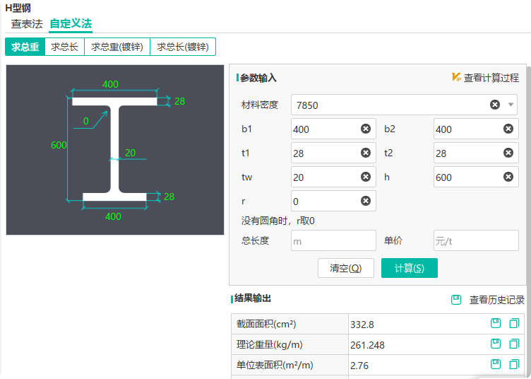The height and width of the screenshot is (379, 531).
Task: Save the 单位表面积 result
Action: [496, 364]
